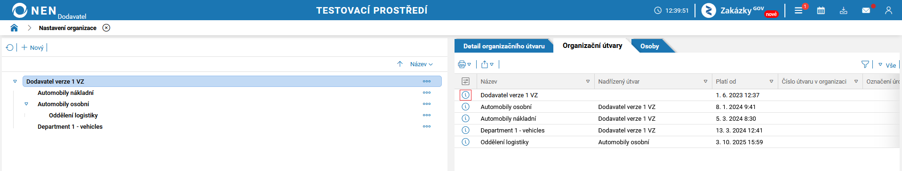Open more options for Automobily nákladní
902x171 pixels.
(x=427, y=93)
